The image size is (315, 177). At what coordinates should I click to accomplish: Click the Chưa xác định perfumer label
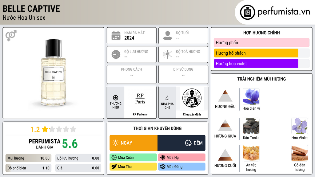pos(192,114)
